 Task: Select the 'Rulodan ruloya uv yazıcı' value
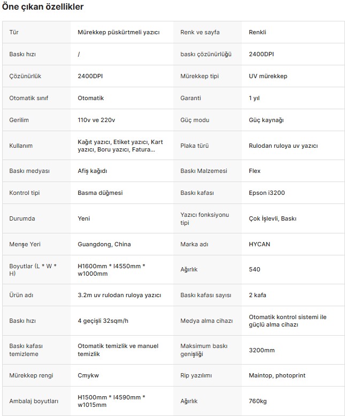pos(283,146)
